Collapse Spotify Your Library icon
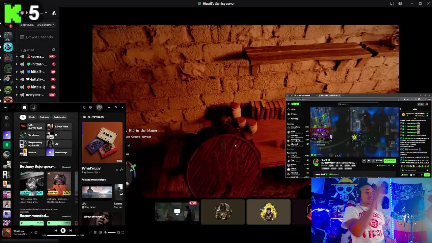The width and height of the screenshot is (432, 243). click(7, 118)
